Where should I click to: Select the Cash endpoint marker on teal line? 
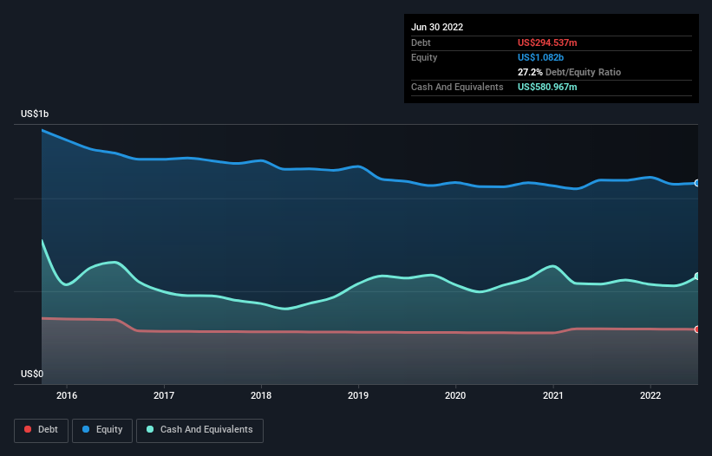click(697, 276)
